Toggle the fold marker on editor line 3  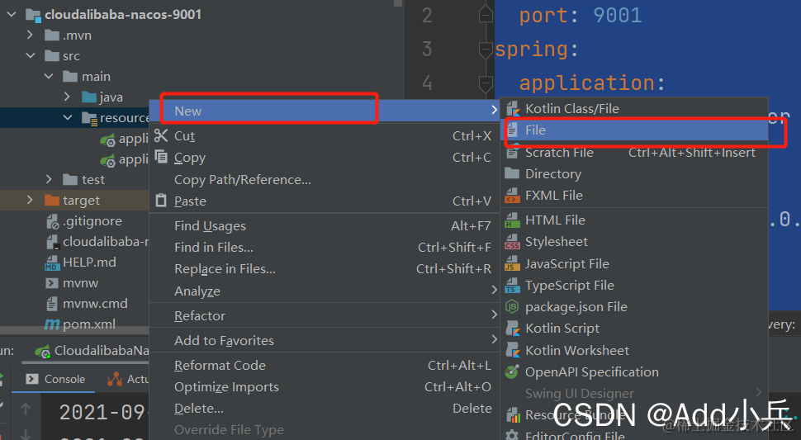[486, 50]
